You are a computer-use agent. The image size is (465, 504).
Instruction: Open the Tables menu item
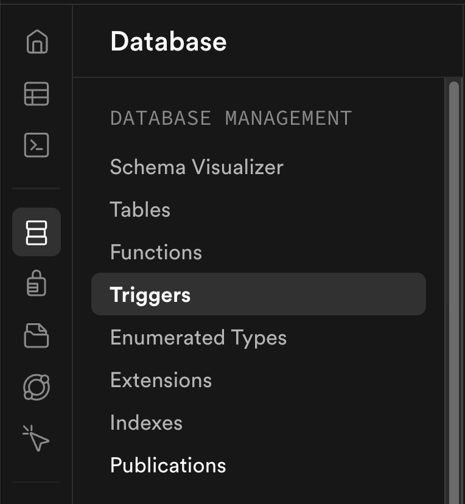[x=140, y=209]
